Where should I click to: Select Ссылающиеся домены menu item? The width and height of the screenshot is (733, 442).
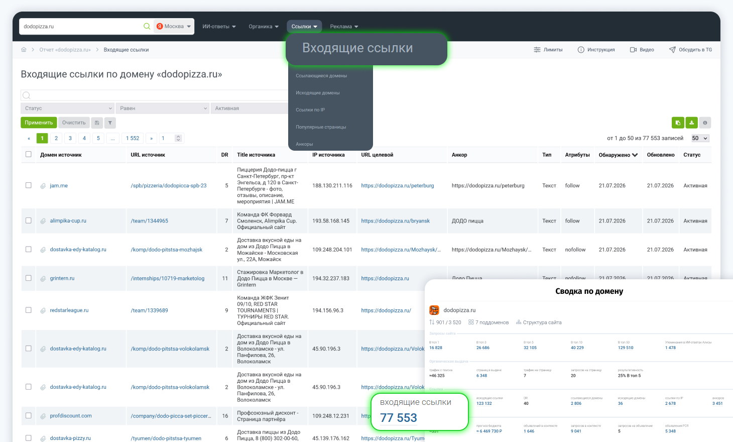tap(321, 76)
